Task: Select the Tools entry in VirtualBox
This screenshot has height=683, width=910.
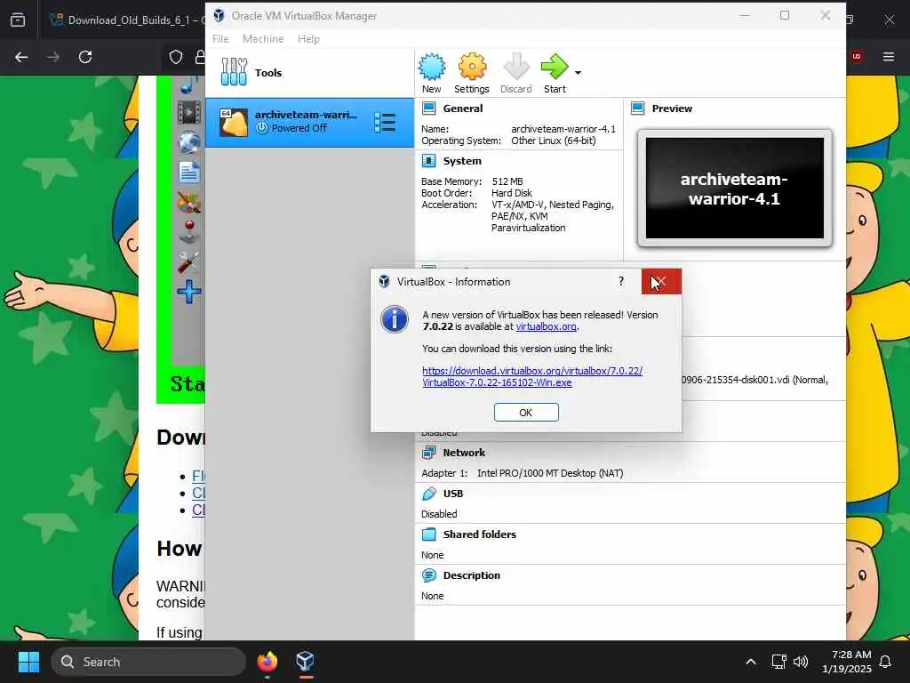Action: tap(310, 73)
